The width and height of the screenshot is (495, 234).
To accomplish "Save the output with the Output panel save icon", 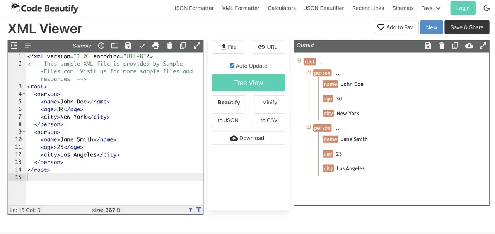I will (x=428, y=46).
